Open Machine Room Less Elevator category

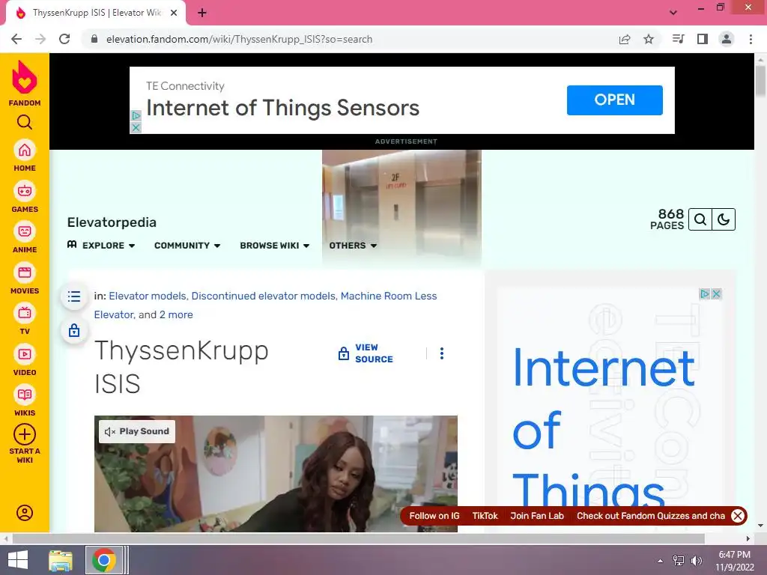tap(266, 305)
